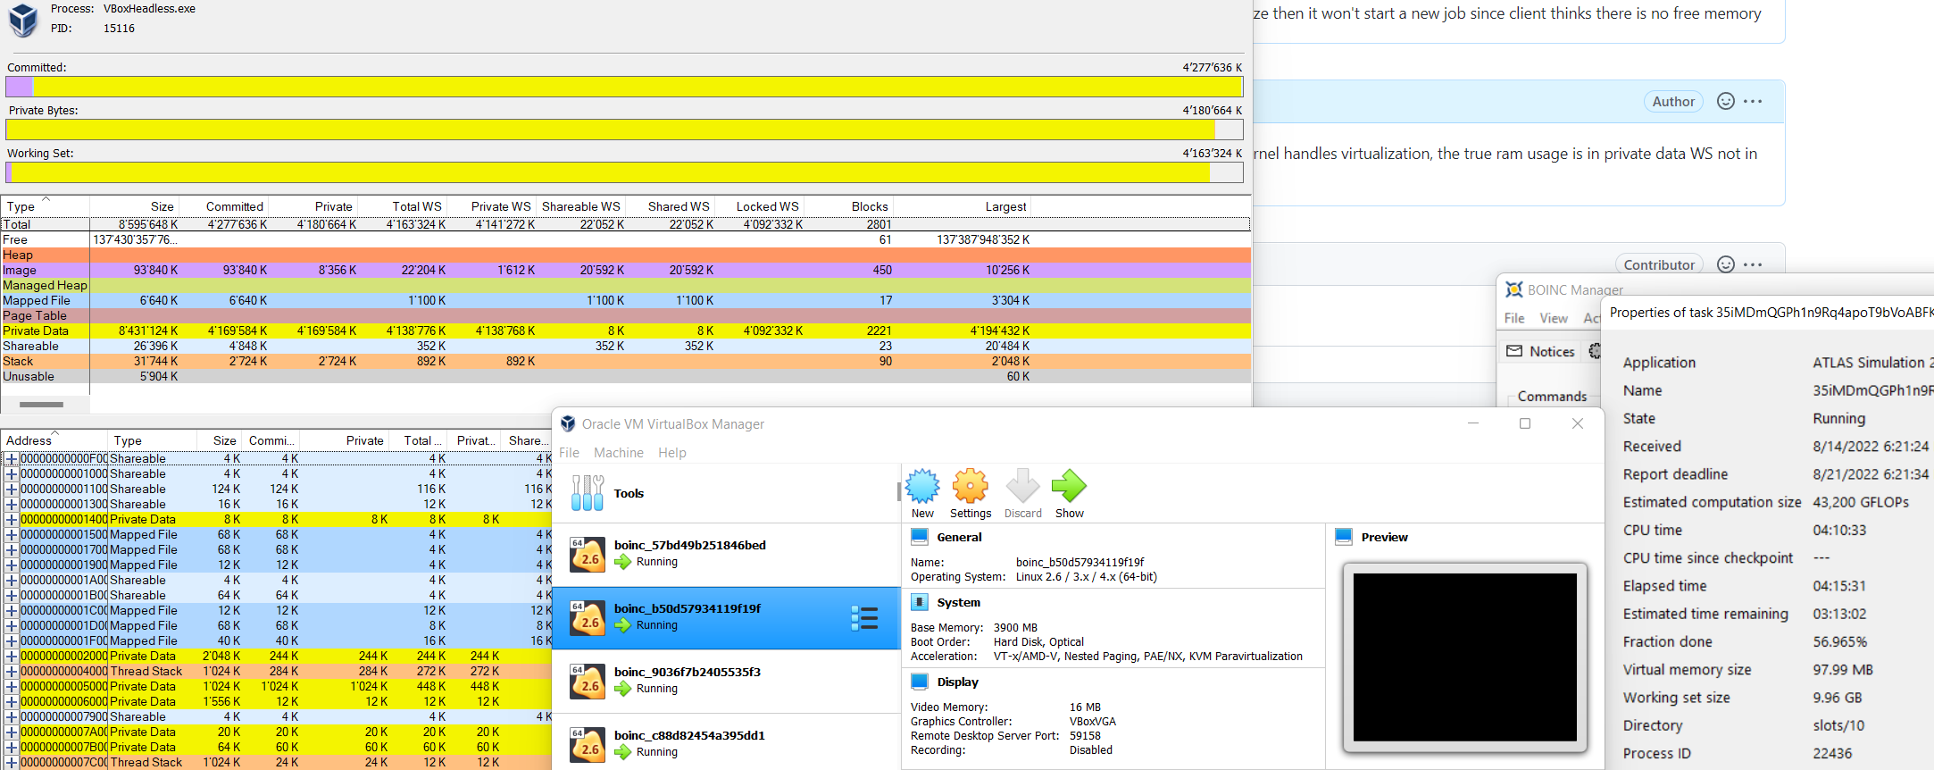Screen dimensions: 1934x770
Task: Click the BOINC Manager title bar icon
Action: (1514, 289)
